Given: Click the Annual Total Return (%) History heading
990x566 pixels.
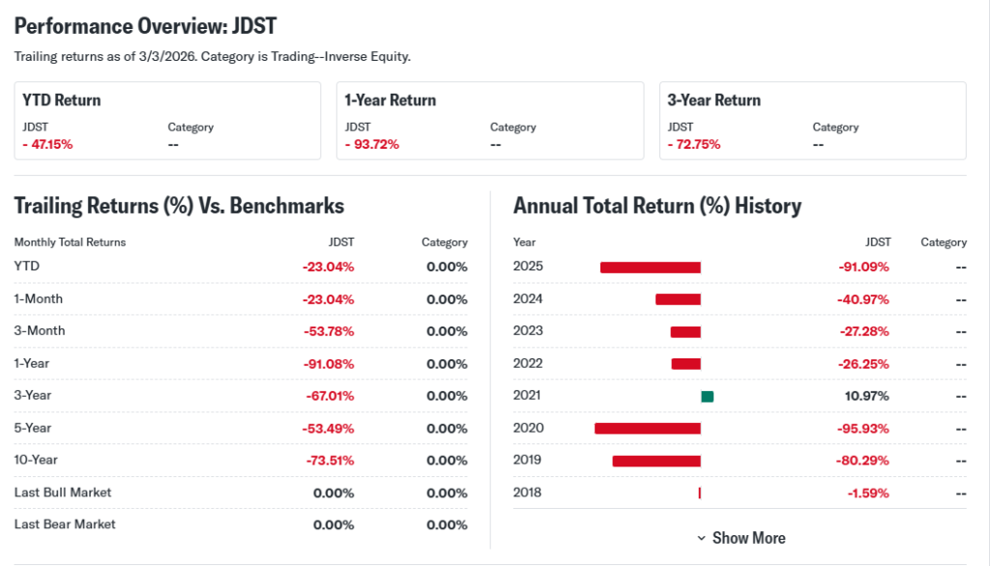Looking at the screenshot, I should [656, 206].
